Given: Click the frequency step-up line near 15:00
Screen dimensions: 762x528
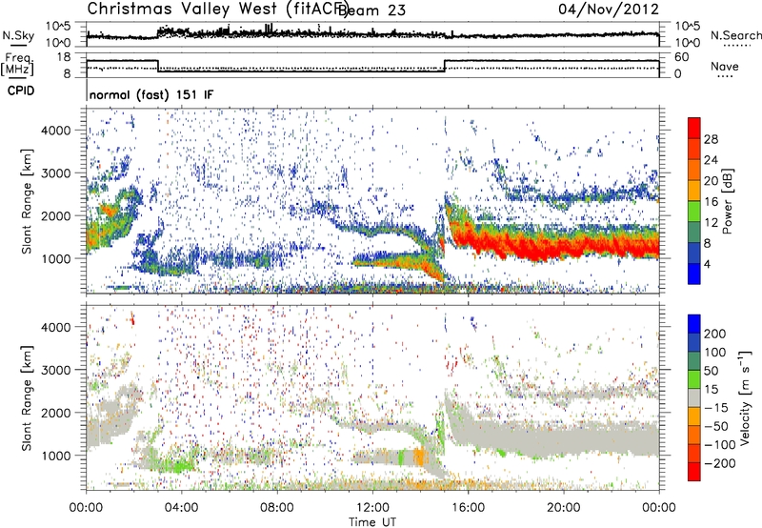Looking at the screenshot, I should click(445, 66).
